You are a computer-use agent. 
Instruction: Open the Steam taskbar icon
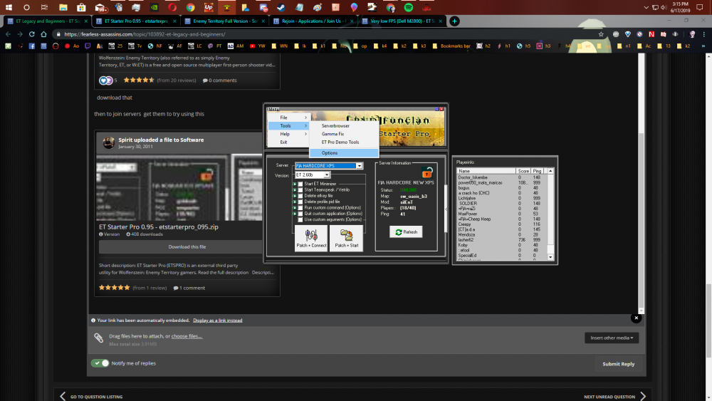coord(281,7)
